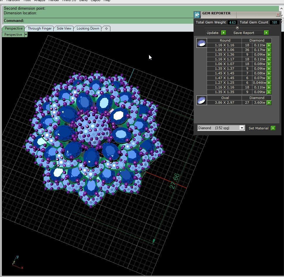Click the 0.046tw weight cell
This screenshot has width=284, height=277.
pos(259,83)
